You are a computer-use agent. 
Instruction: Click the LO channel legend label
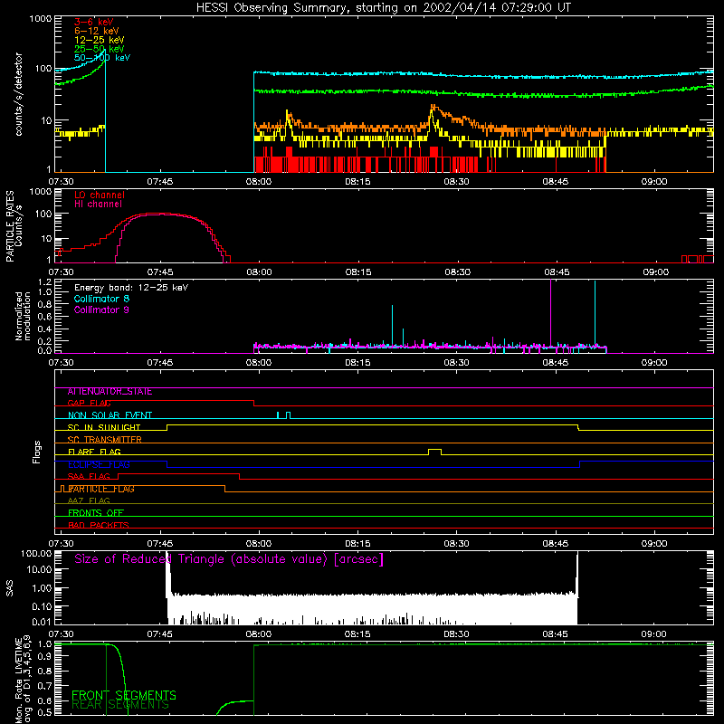coord(100,195)
